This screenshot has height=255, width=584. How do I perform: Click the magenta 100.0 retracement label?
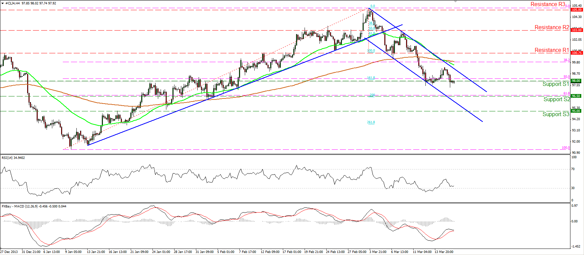(x=566, y=148)
